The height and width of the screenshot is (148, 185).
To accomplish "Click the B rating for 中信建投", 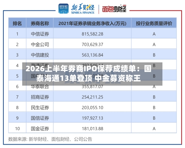I will tap(154, 55).
